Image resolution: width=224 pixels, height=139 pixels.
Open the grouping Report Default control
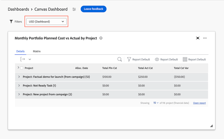[x=194, y=59]
